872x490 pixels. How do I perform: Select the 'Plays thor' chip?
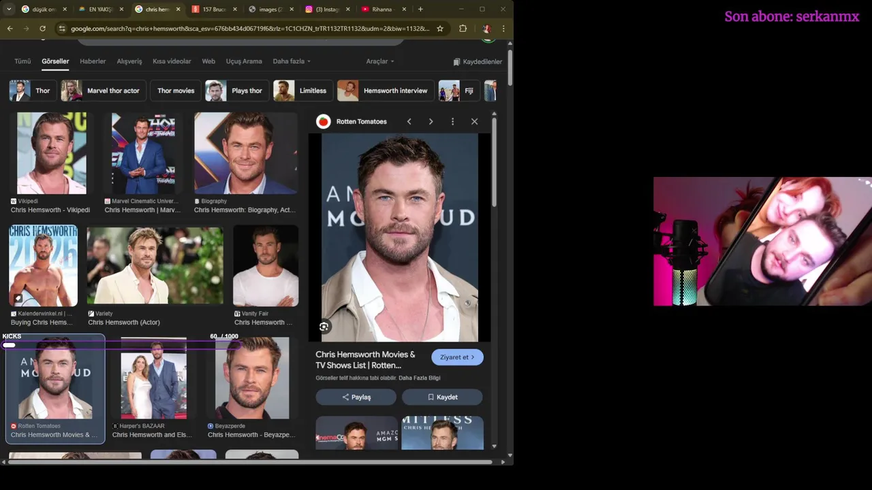tap(236, 91)
